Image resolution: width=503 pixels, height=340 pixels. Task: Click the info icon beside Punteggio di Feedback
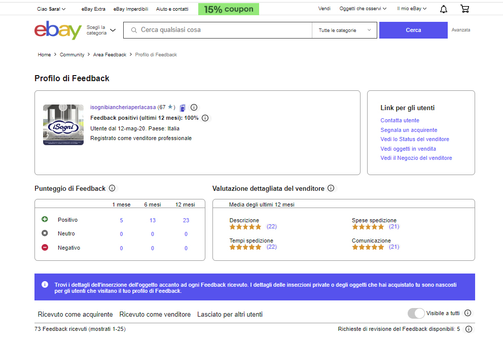pyautogui.click(x=112, y=188)
